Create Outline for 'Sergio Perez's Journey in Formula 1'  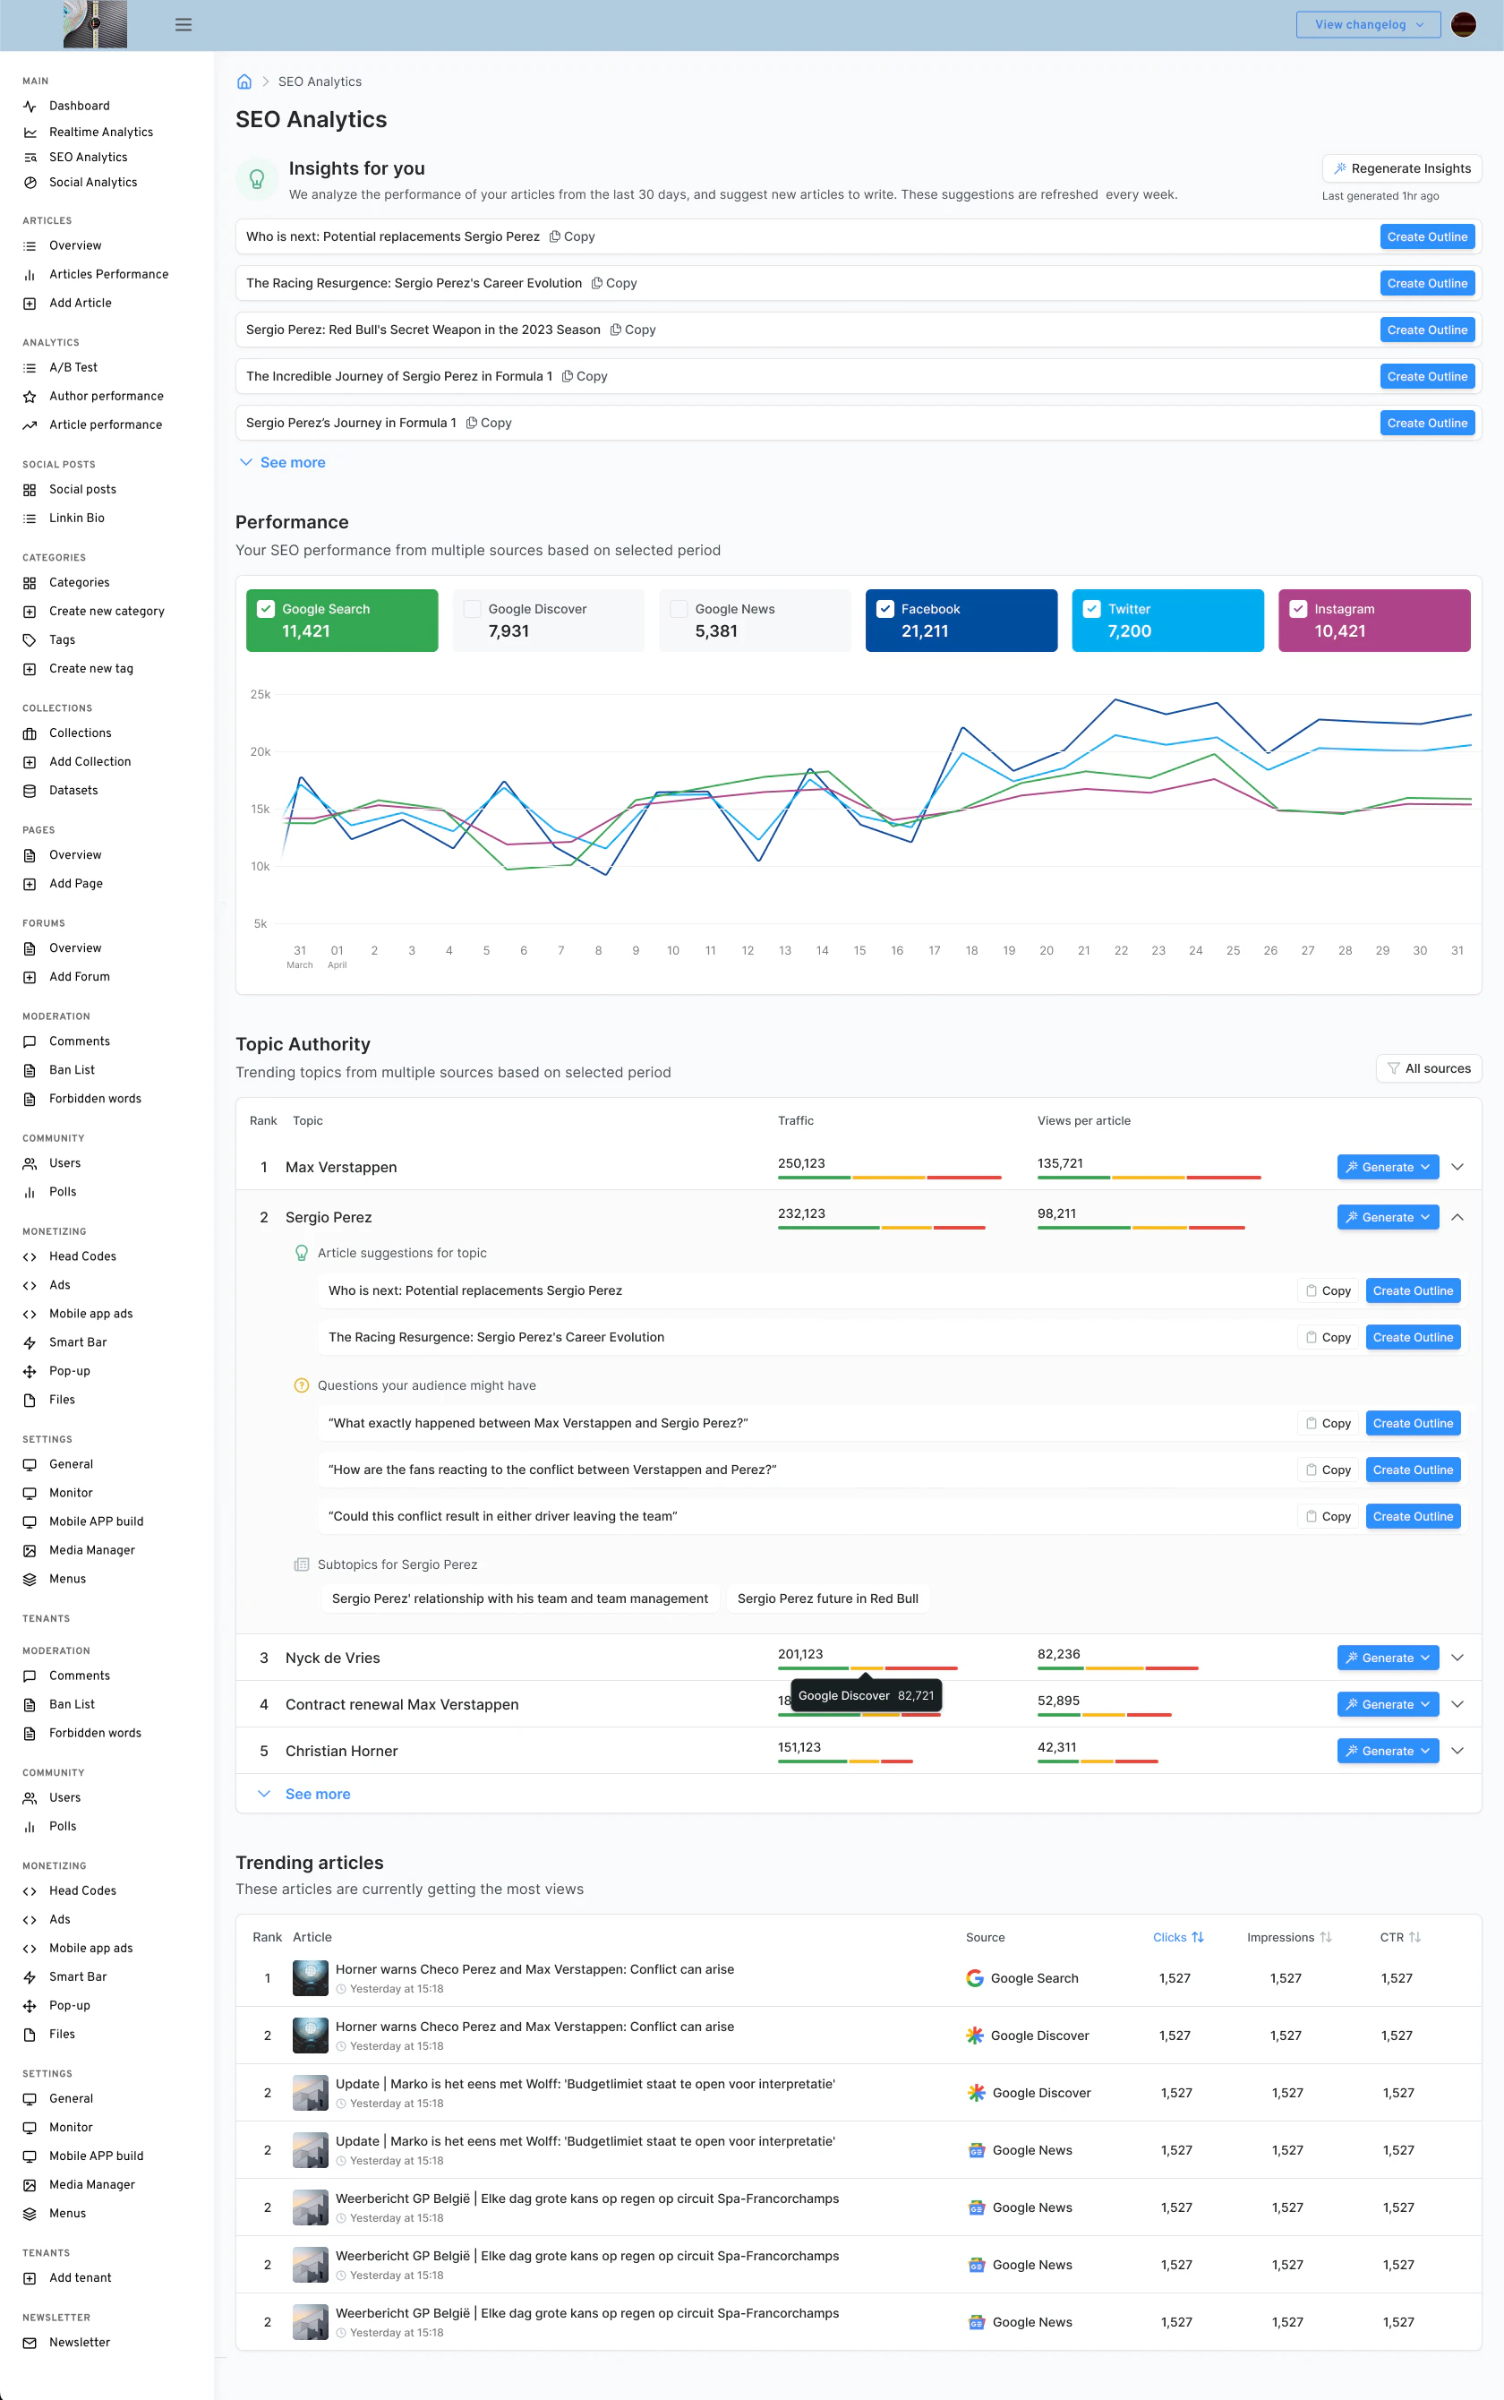[1427, 422]
